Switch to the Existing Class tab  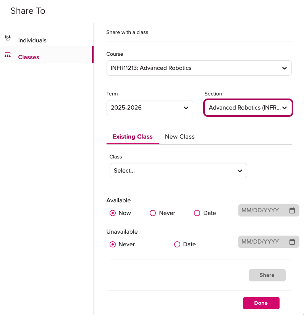click(x=133, y=137)
